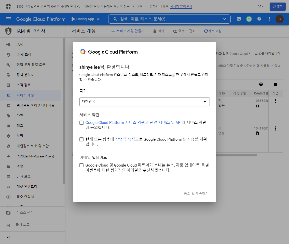Click Google Cloud Platform header title
The width and height of the screenshot is (289, 244).
(41, 19)
